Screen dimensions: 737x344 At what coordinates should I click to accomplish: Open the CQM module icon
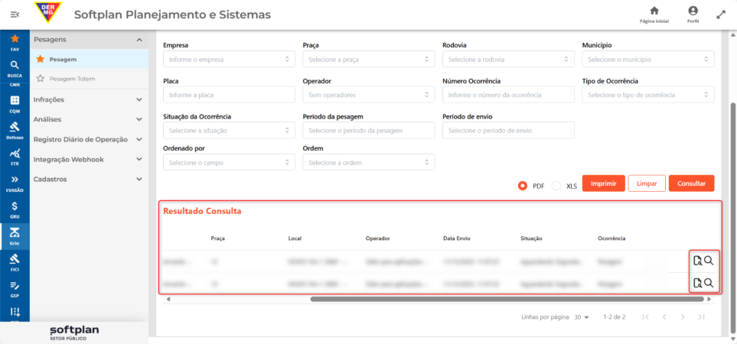[x=15, y=104]
